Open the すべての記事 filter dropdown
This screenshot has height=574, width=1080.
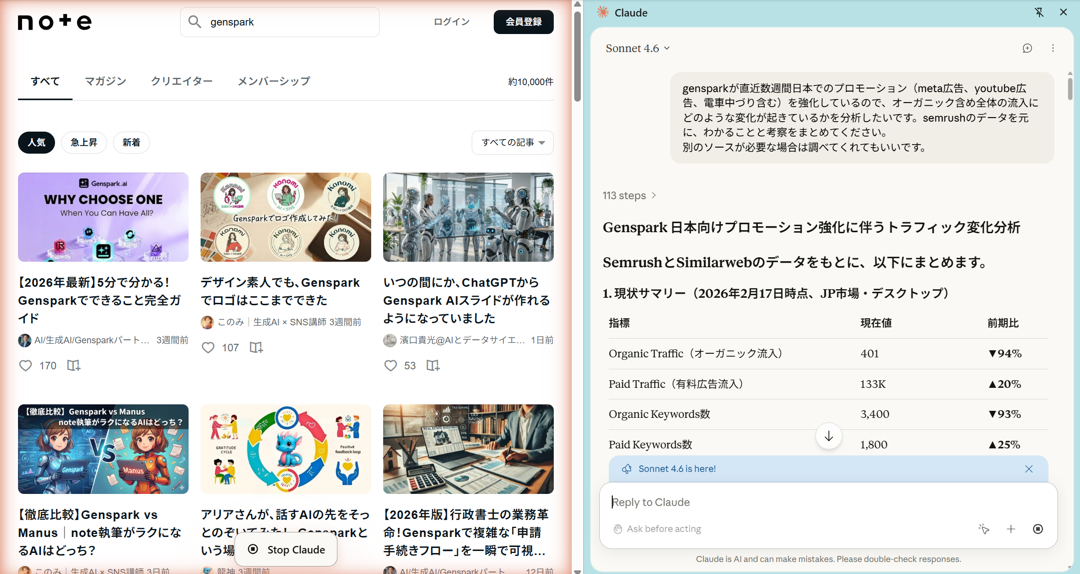pos(512,143)
